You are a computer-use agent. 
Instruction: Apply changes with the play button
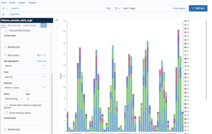[43, 25]
